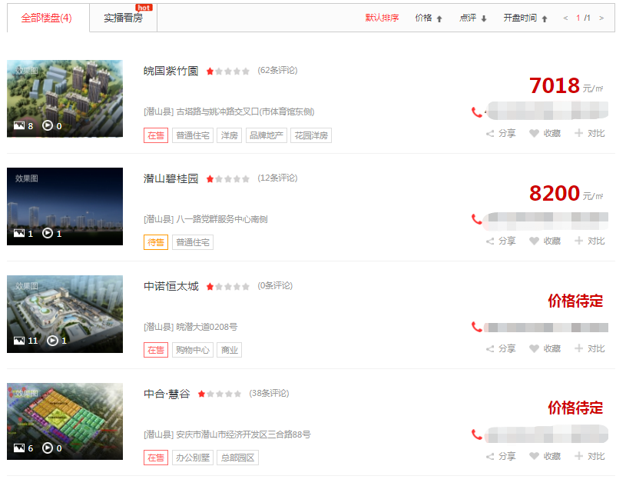
Task: Open 62条评论 reviews link
Action: 277,70
